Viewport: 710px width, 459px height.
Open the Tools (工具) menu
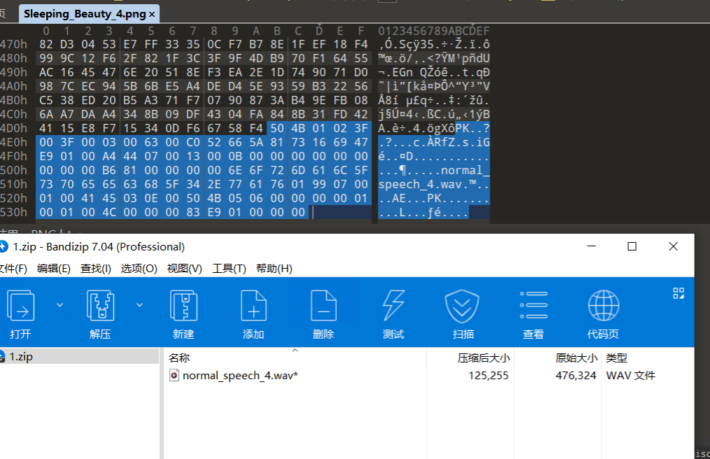229,269
